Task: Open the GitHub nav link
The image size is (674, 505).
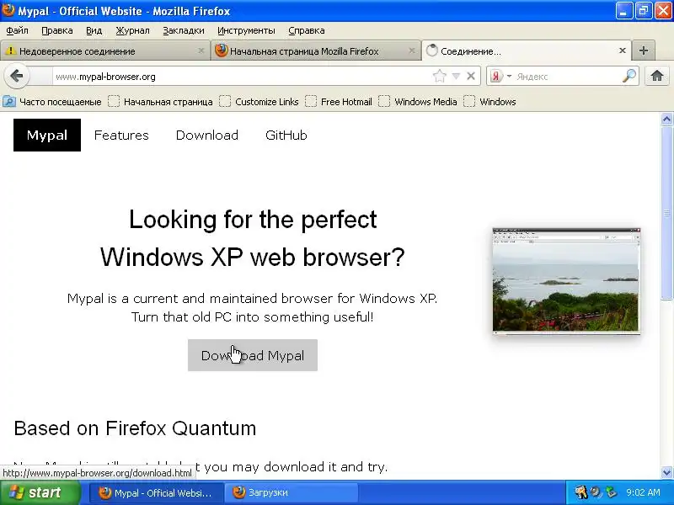Action: tap(286, 135)
